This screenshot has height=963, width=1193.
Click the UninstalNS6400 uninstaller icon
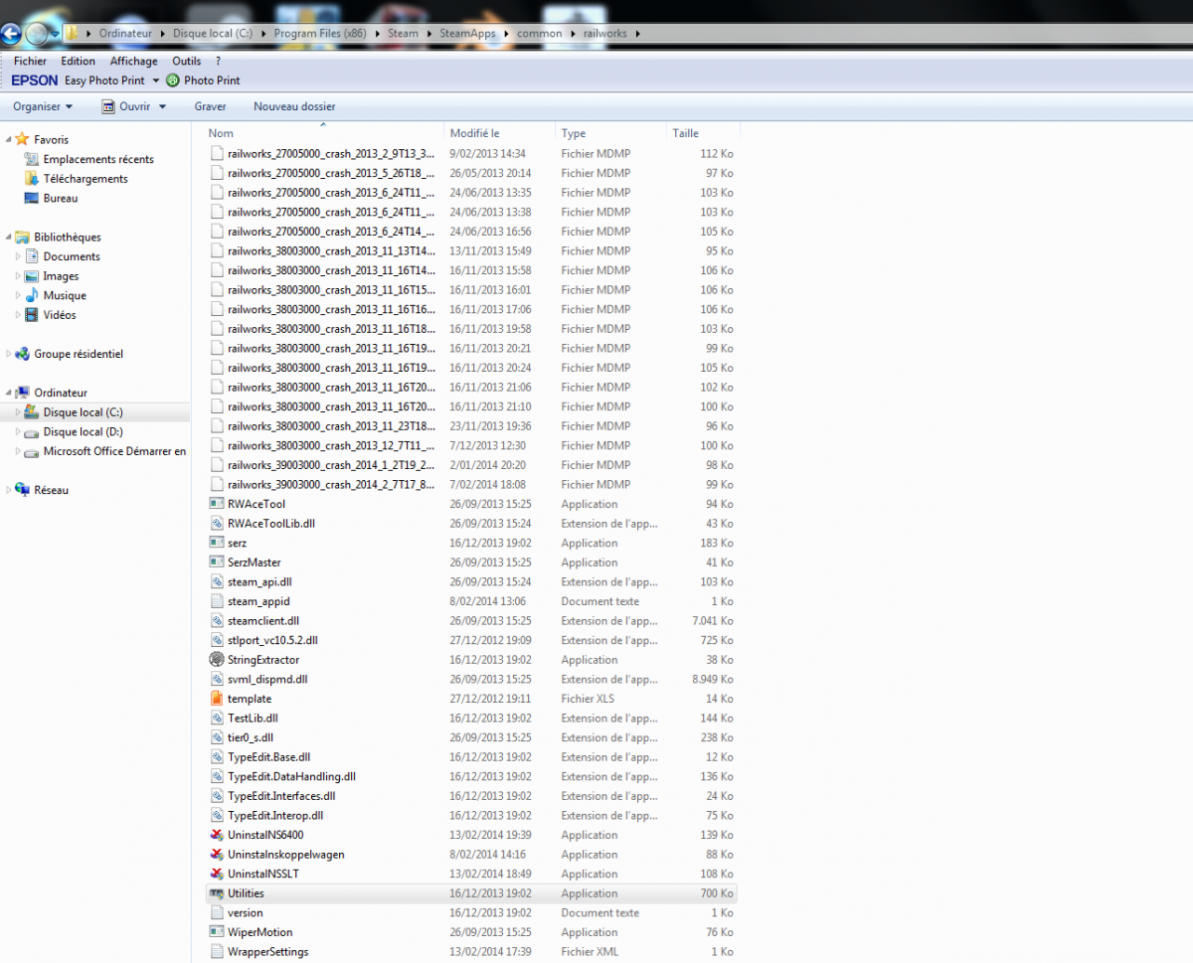click(217, 835)
